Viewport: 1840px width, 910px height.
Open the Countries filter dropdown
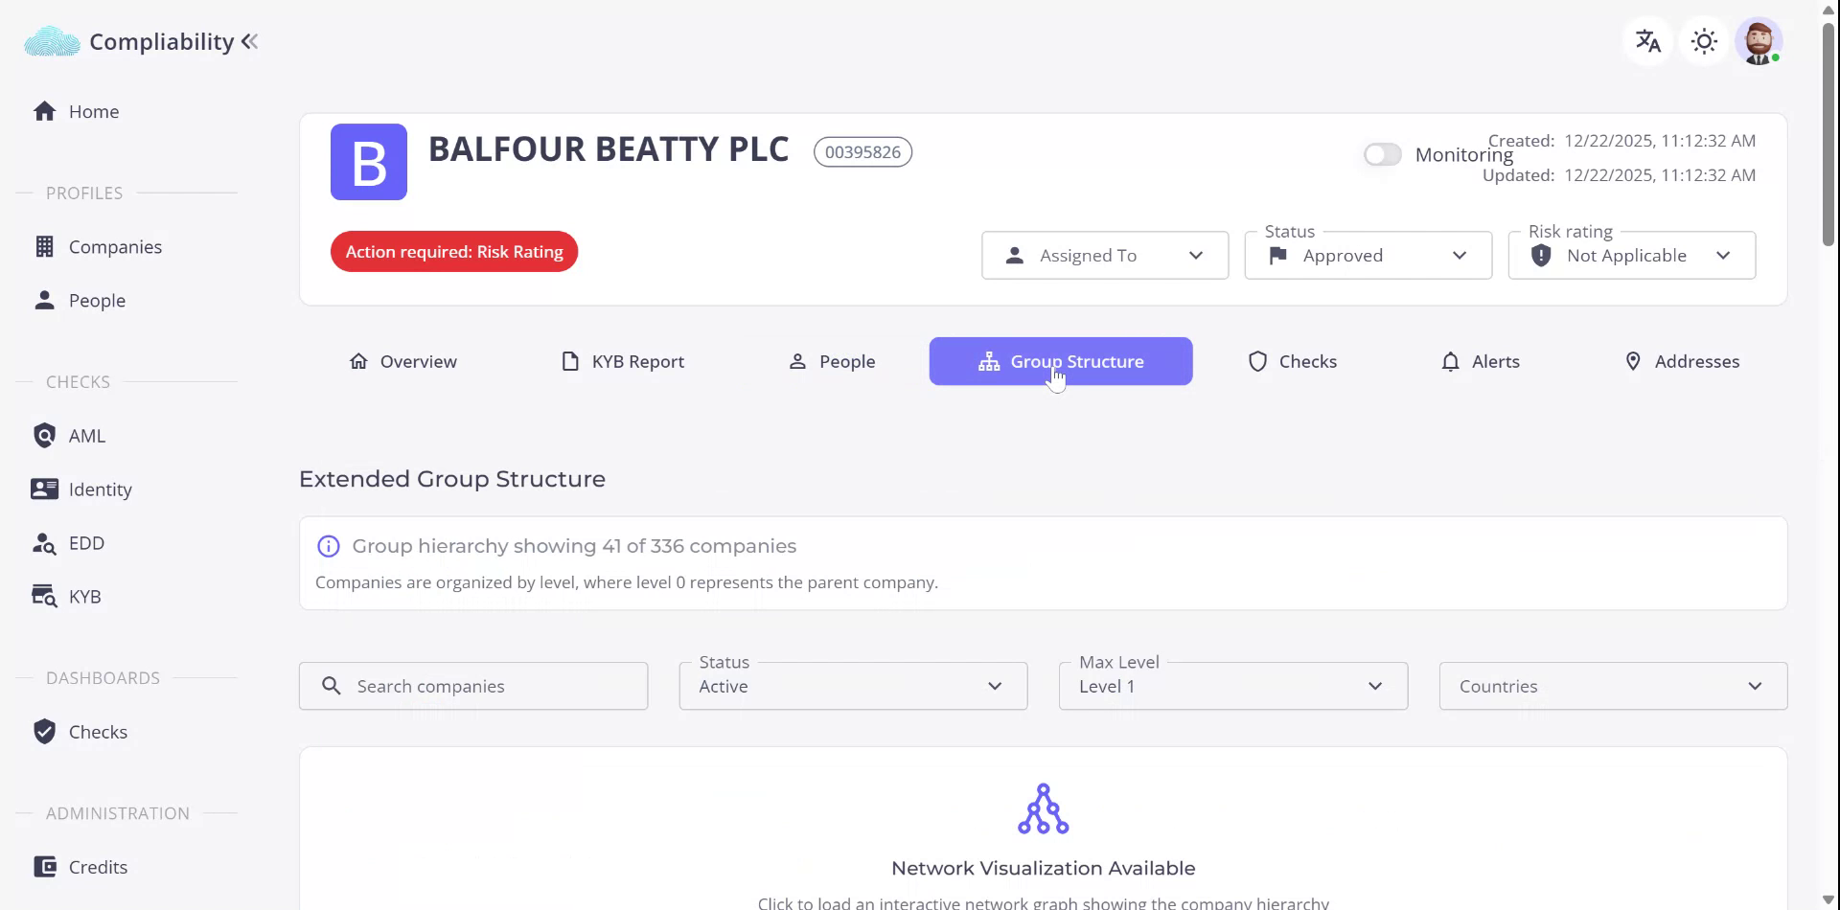(1612, 687)
